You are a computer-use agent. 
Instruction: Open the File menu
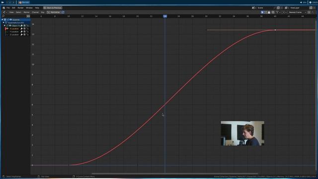click(8, 8)
